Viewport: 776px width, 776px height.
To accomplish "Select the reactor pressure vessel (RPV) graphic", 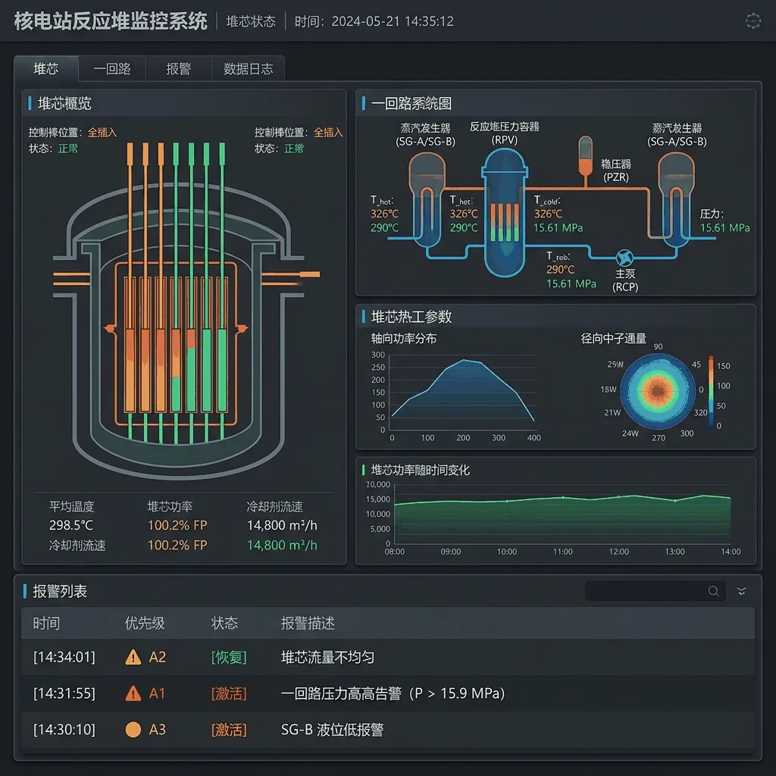I will click(x=504, y=213).
